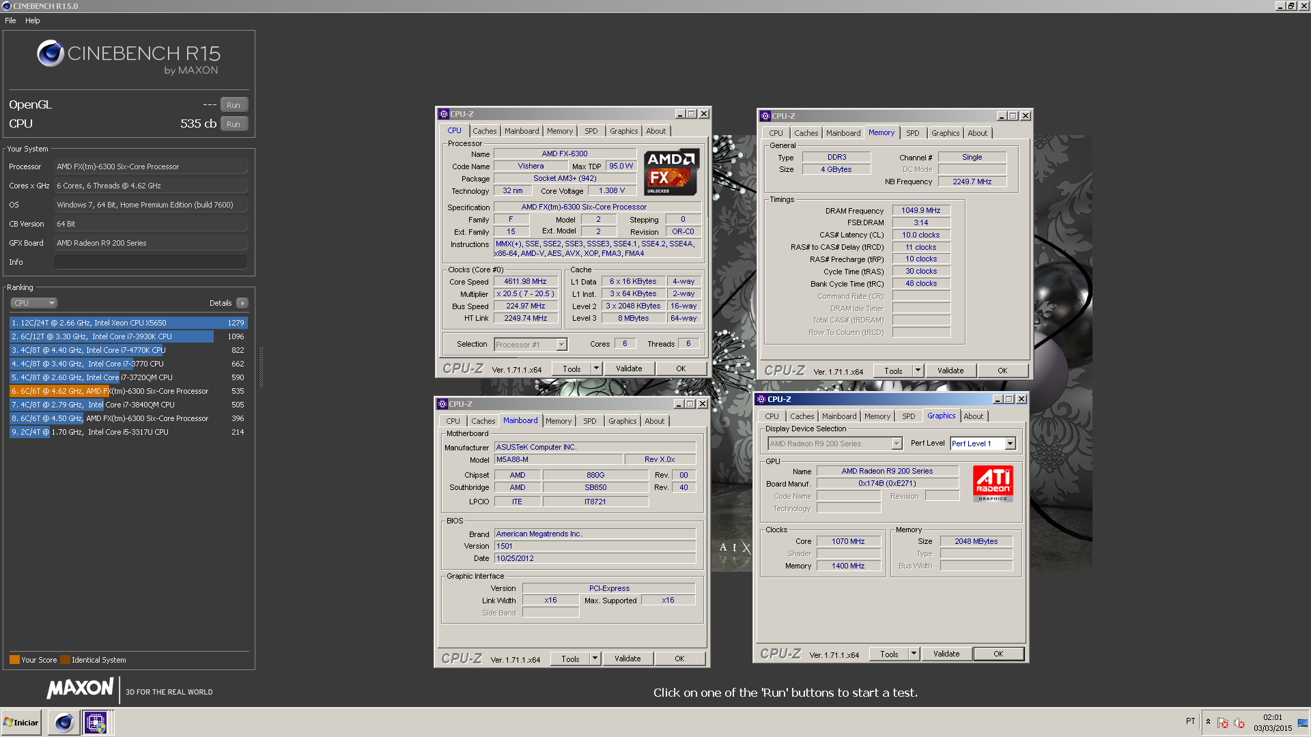Click the Your Score orange legend swatch
Viewport: 1311px width, 737px height.
coord(14,660)
